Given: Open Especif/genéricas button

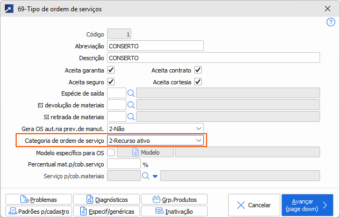Looking at the screenshot, I should [x=107, y=211].
